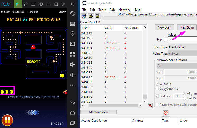Click the scan progress bar

[x=149, y=18]
